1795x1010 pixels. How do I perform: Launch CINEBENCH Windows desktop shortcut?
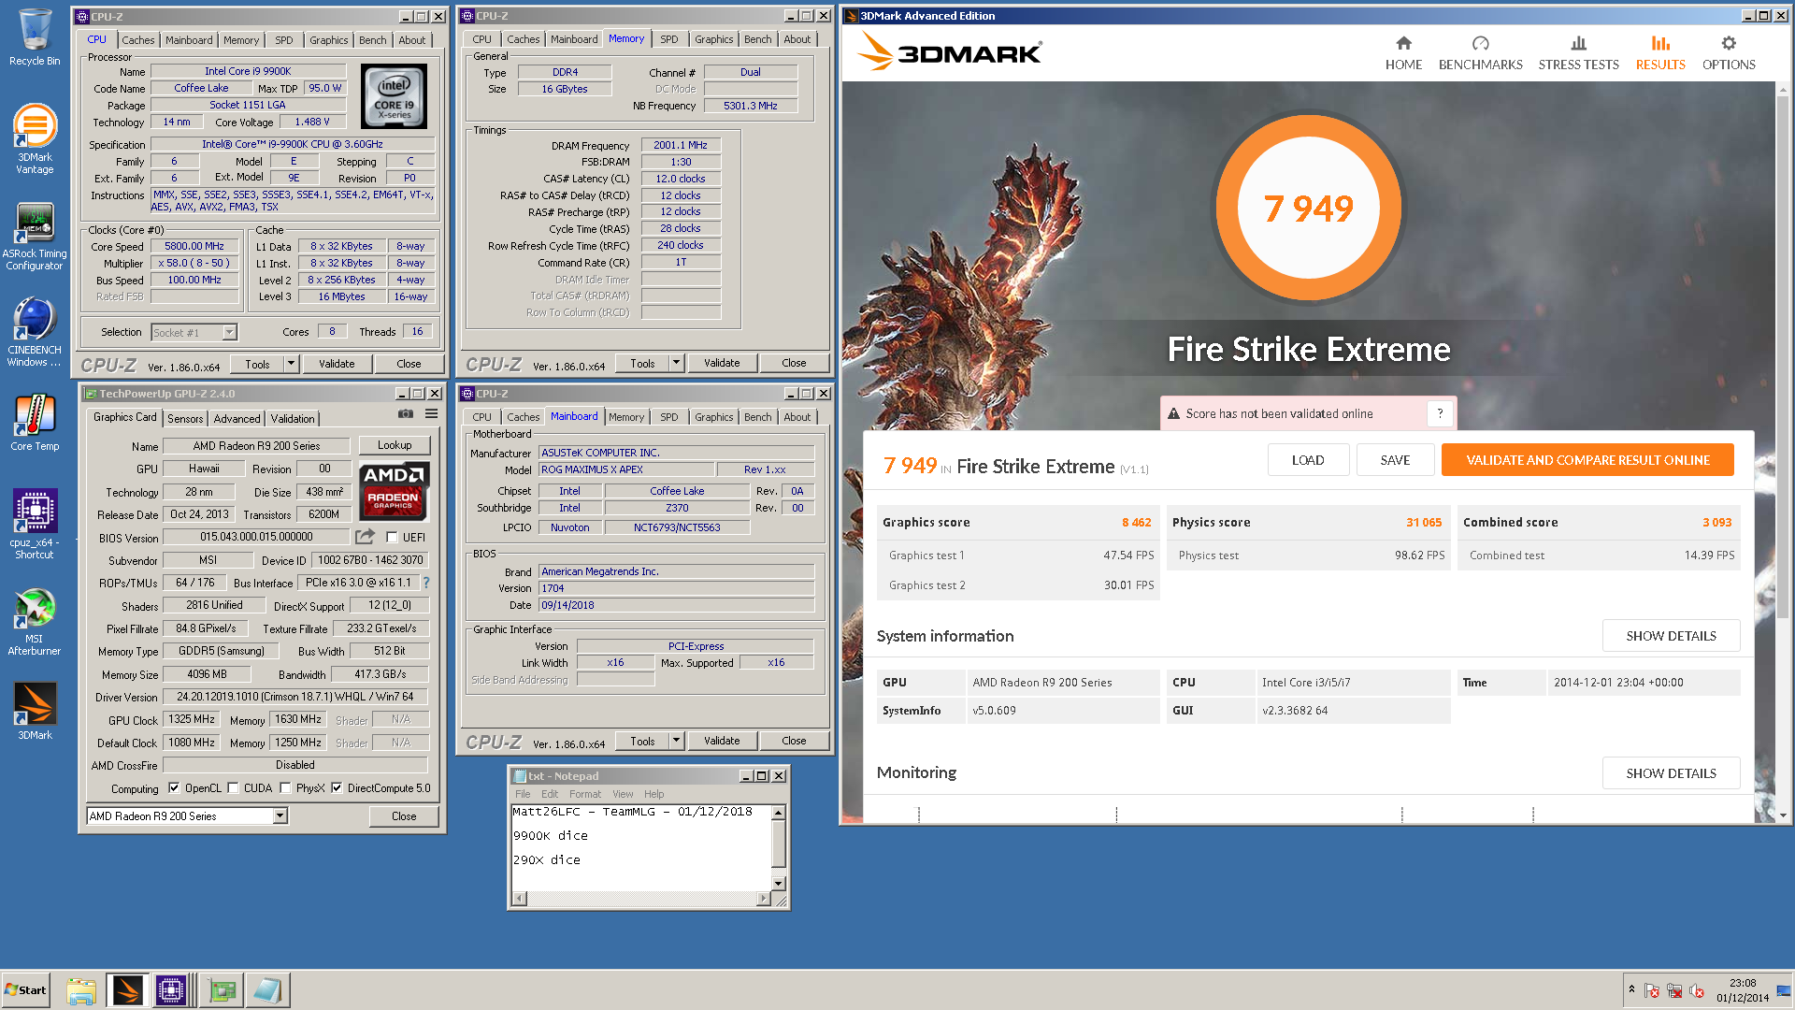[x=35, y=333]
